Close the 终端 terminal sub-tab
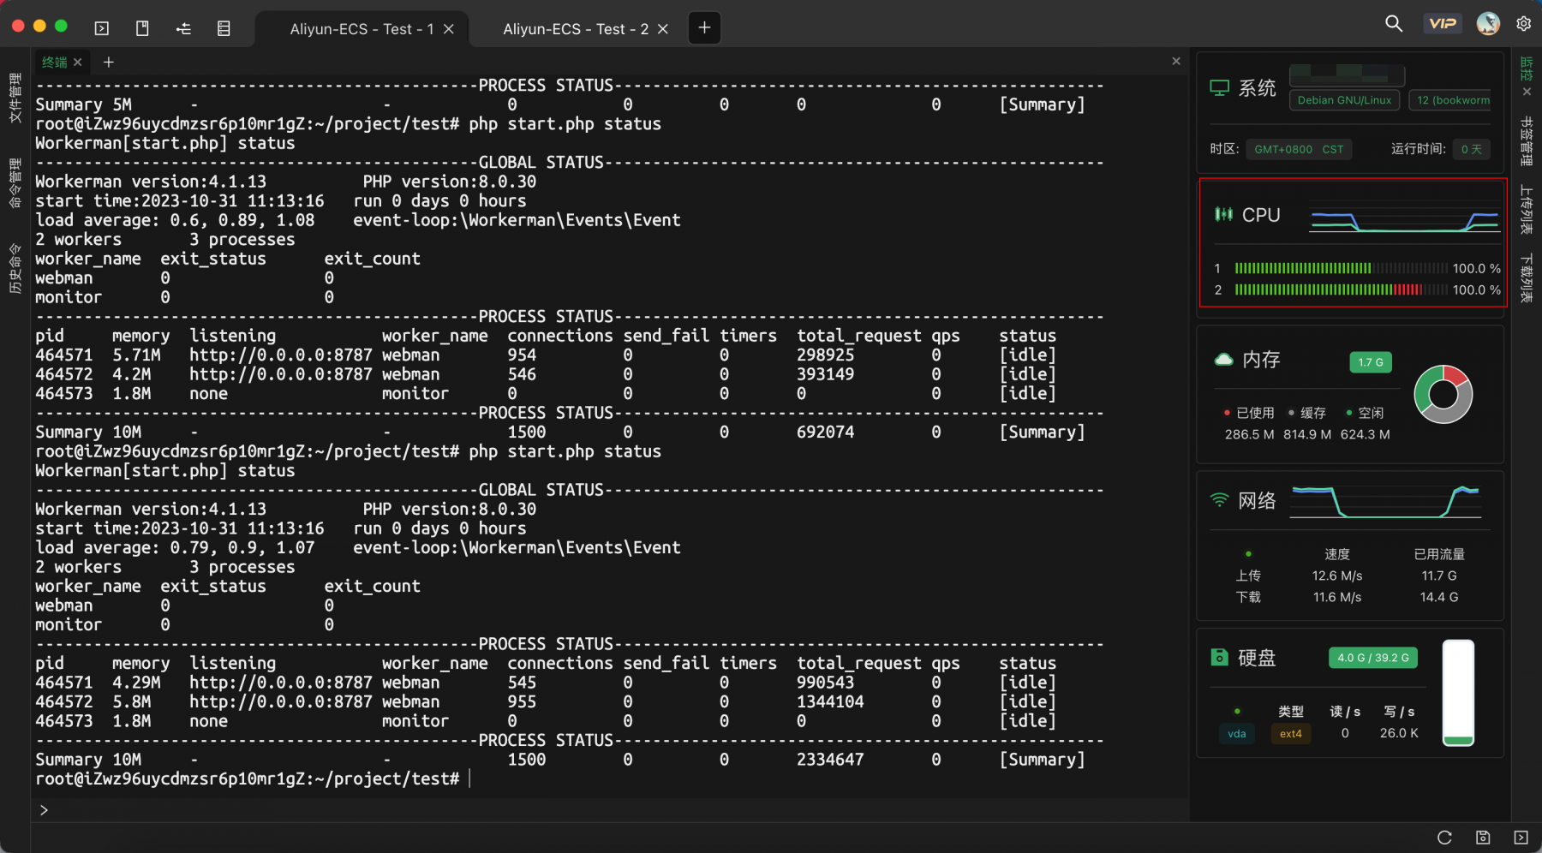Image resolution: width=1542 pixels, height=853 pixels. coord(78,63)
